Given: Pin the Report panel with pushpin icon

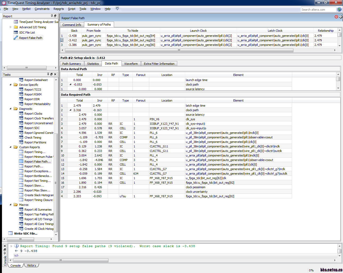Looking at the screenshot, I should (52, 16).
